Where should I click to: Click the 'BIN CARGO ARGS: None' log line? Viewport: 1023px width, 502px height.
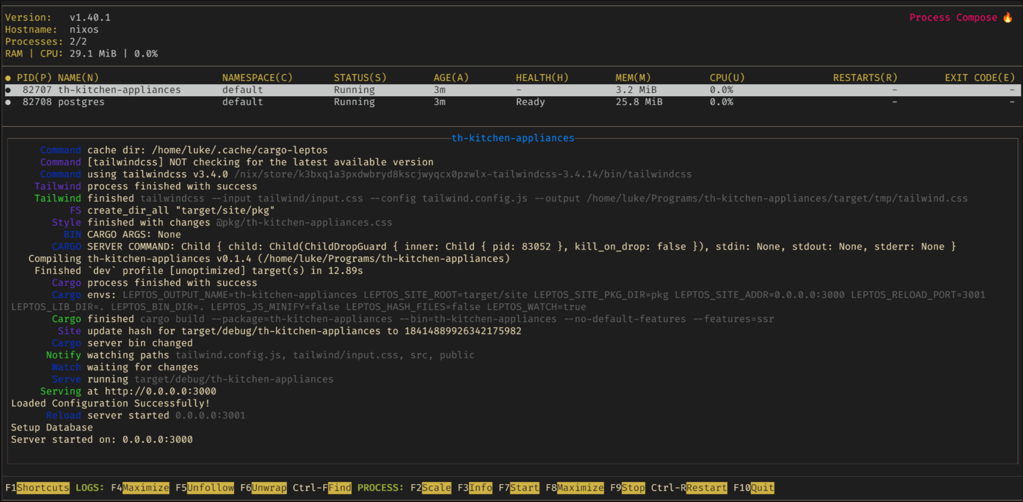coord(122,234)
